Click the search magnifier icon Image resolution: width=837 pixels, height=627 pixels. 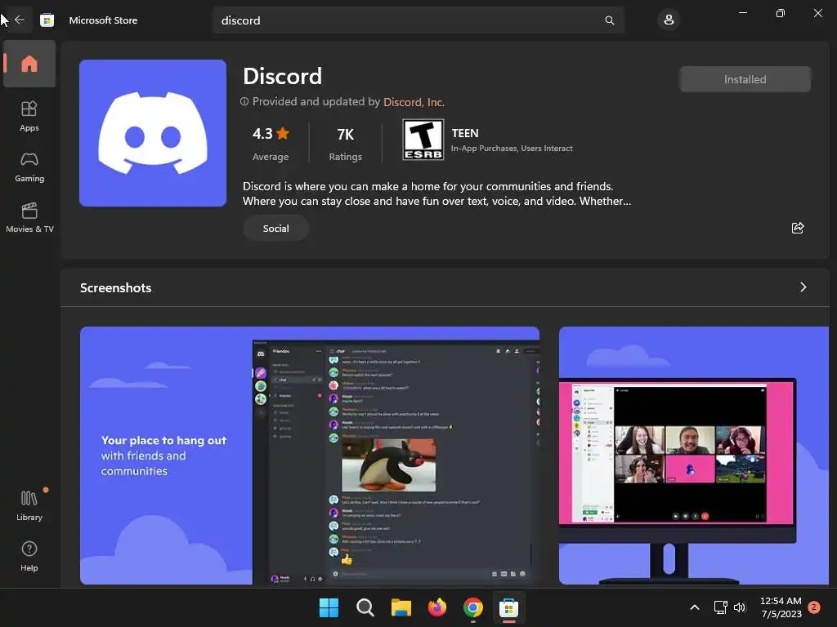pyautogui.click(x=609, y=20)
